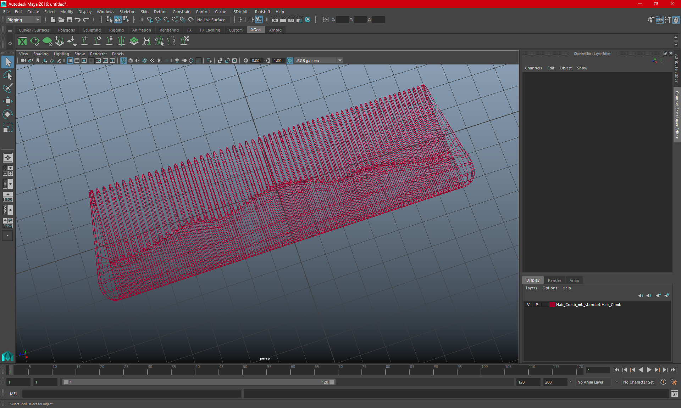
Task: Open the Skeleton menu
Action: click(127, 12)
